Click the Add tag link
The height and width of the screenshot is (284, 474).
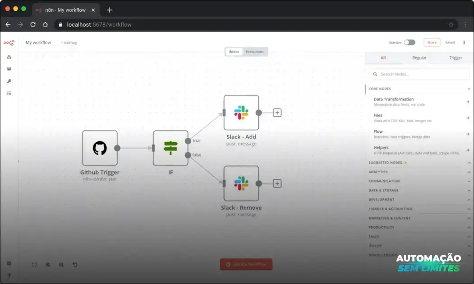coord(69,42)
